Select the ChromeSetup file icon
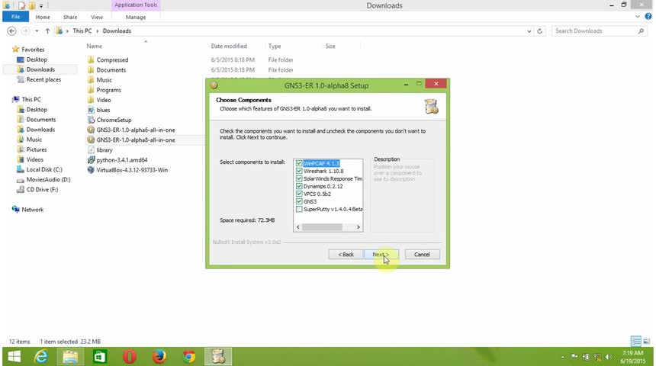 tap(91, 120)
